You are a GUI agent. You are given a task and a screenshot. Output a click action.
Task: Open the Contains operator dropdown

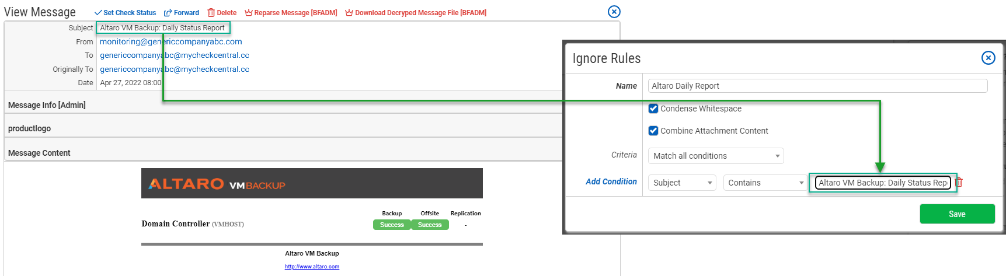pyautogui.click(x=765, y=183)
